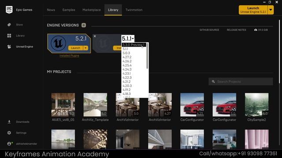Screen dimensions: 282x158
Task: Open the 5.1.1 version selector dropdown
Action: tap(128, 39)
